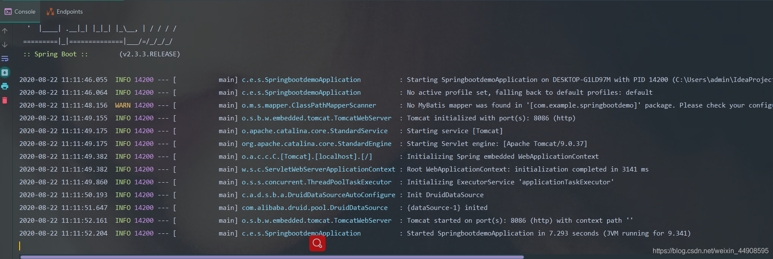This screenshot has height=259, width=773.
Task: Click 'Tomcat started on port(s): 8086' message
Action: point(520,221)
